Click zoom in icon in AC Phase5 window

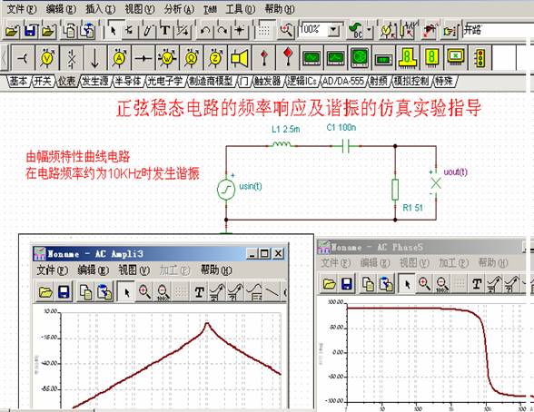tap(424, 283)
